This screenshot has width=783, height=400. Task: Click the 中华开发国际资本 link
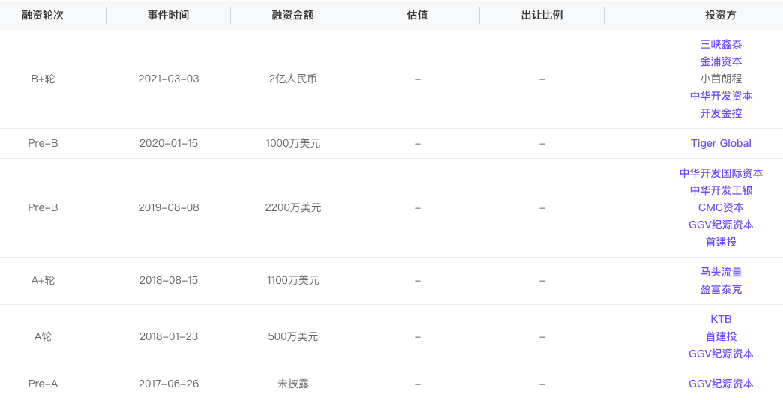pyautogui.click(x=721, y=173)
